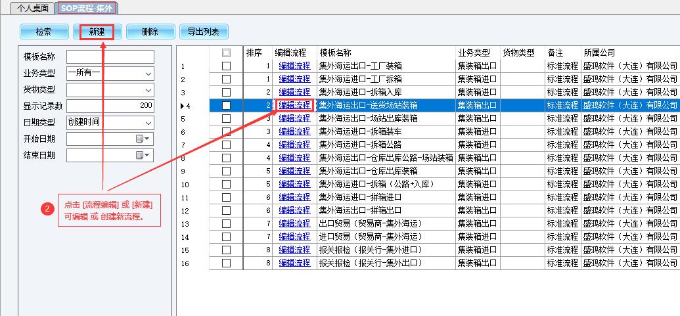Select the SOP流程-集外 tab

click(x=85, y=8)
